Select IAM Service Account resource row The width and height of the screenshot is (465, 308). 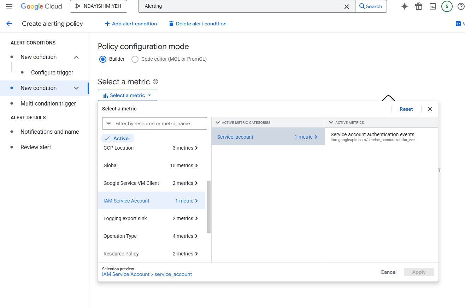[x=151, y=201]
